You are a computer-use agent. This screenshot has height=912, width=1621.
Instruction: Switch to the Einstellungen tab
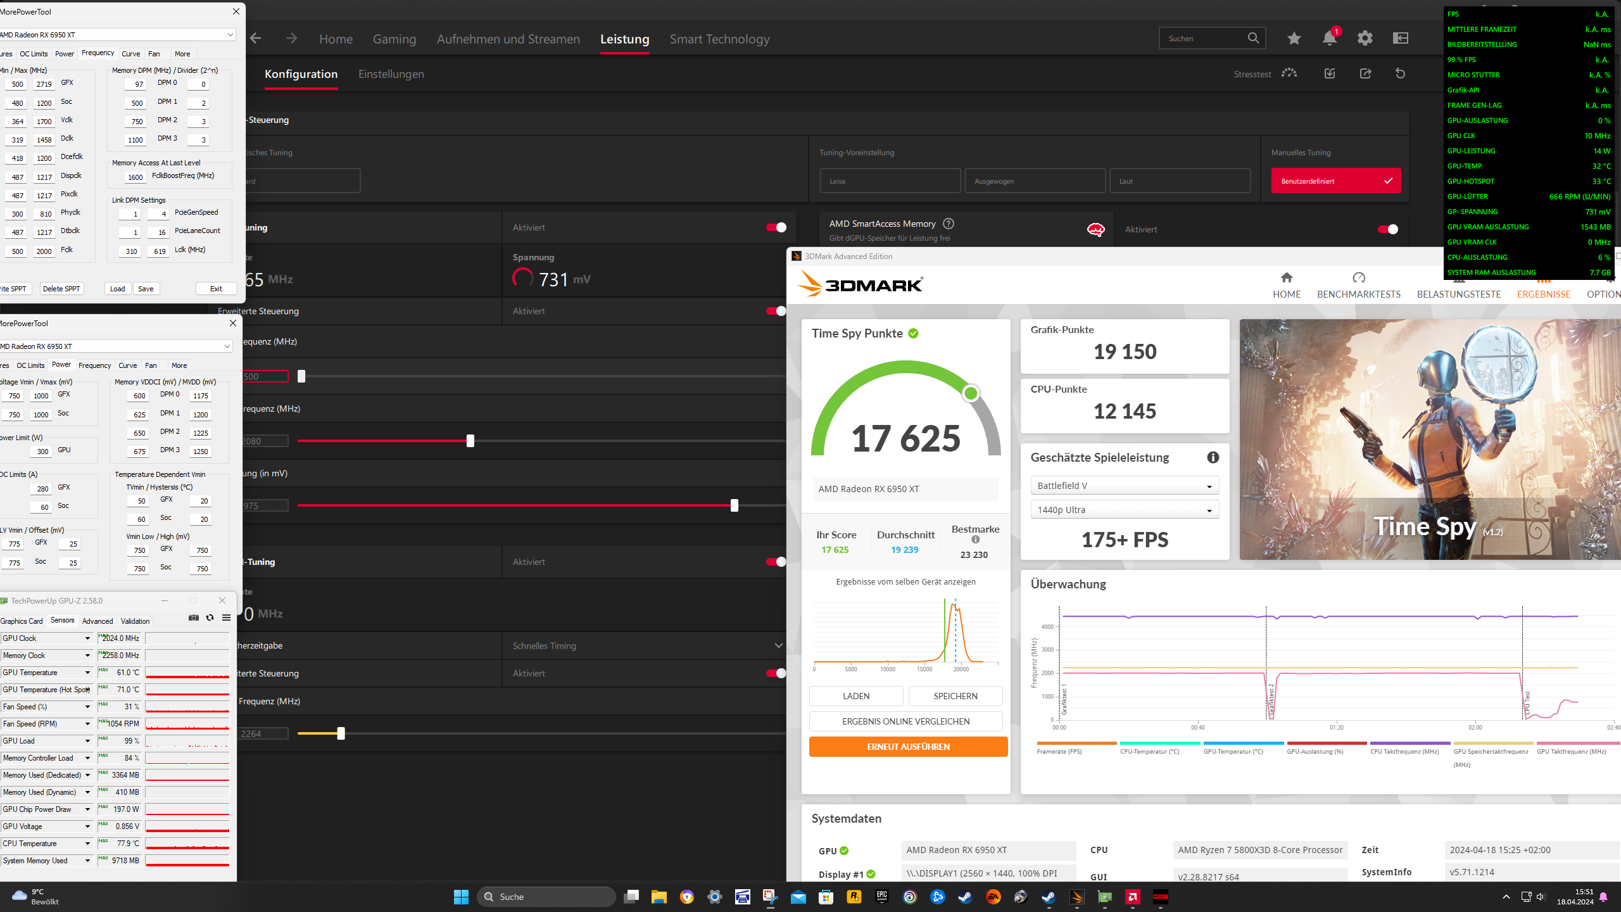391,74
